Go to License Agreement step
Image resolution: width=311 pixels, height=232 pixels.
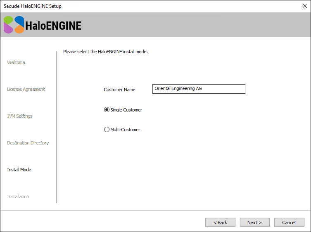coord(26,89)
